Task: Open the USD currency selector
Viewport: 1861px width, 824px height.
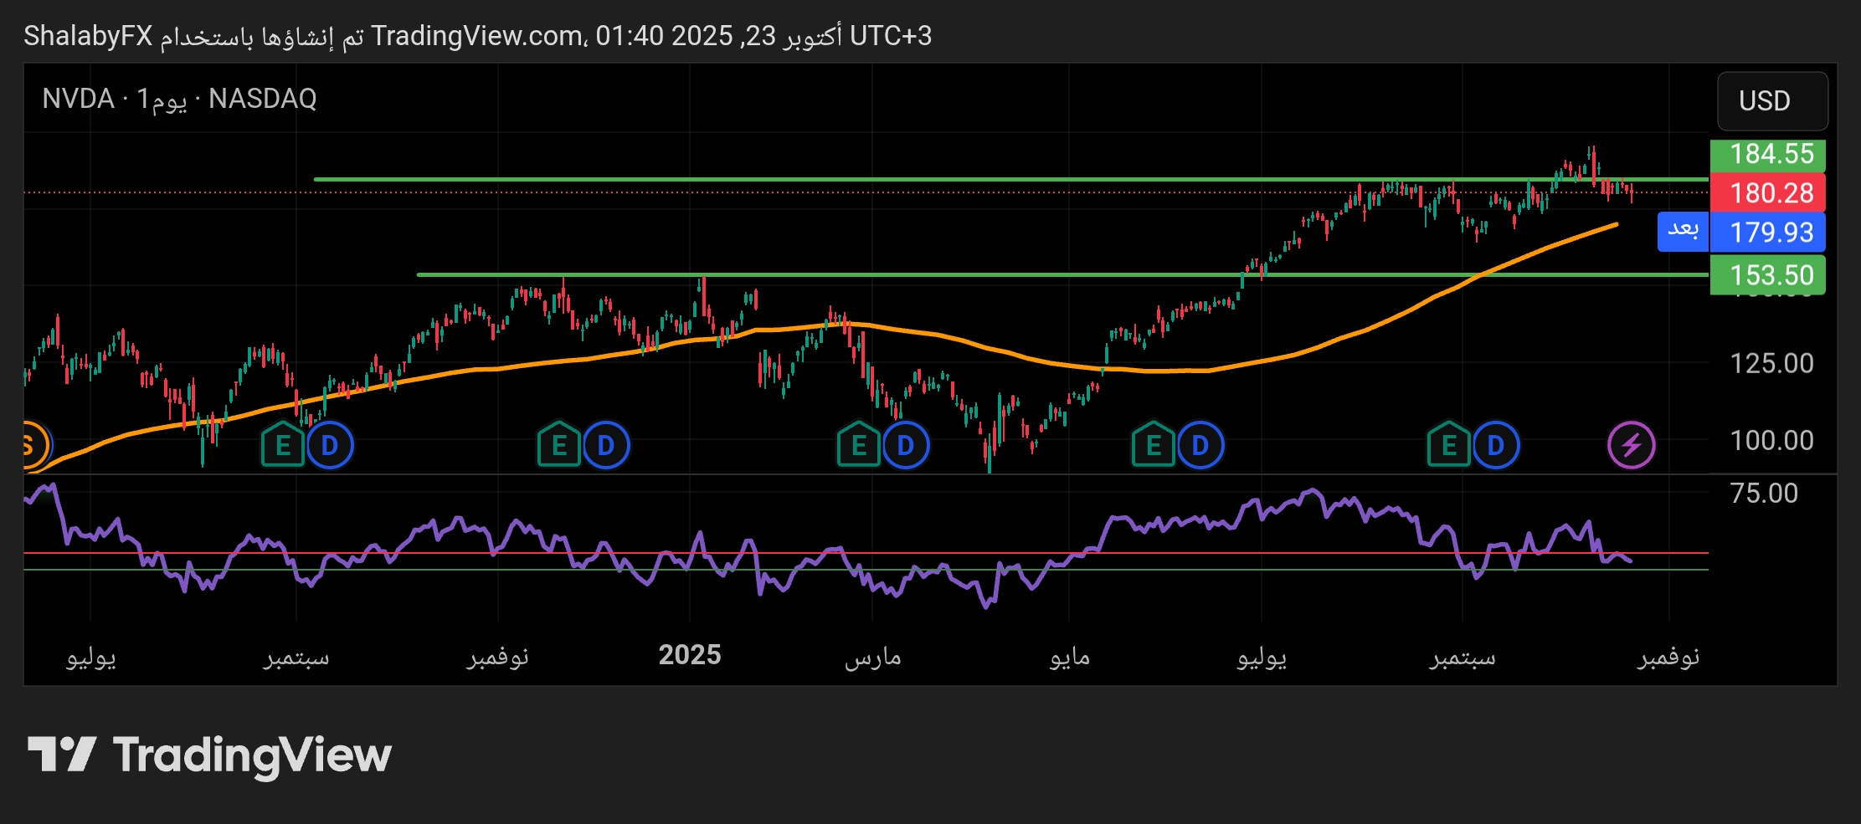Action: [1771, 101]
